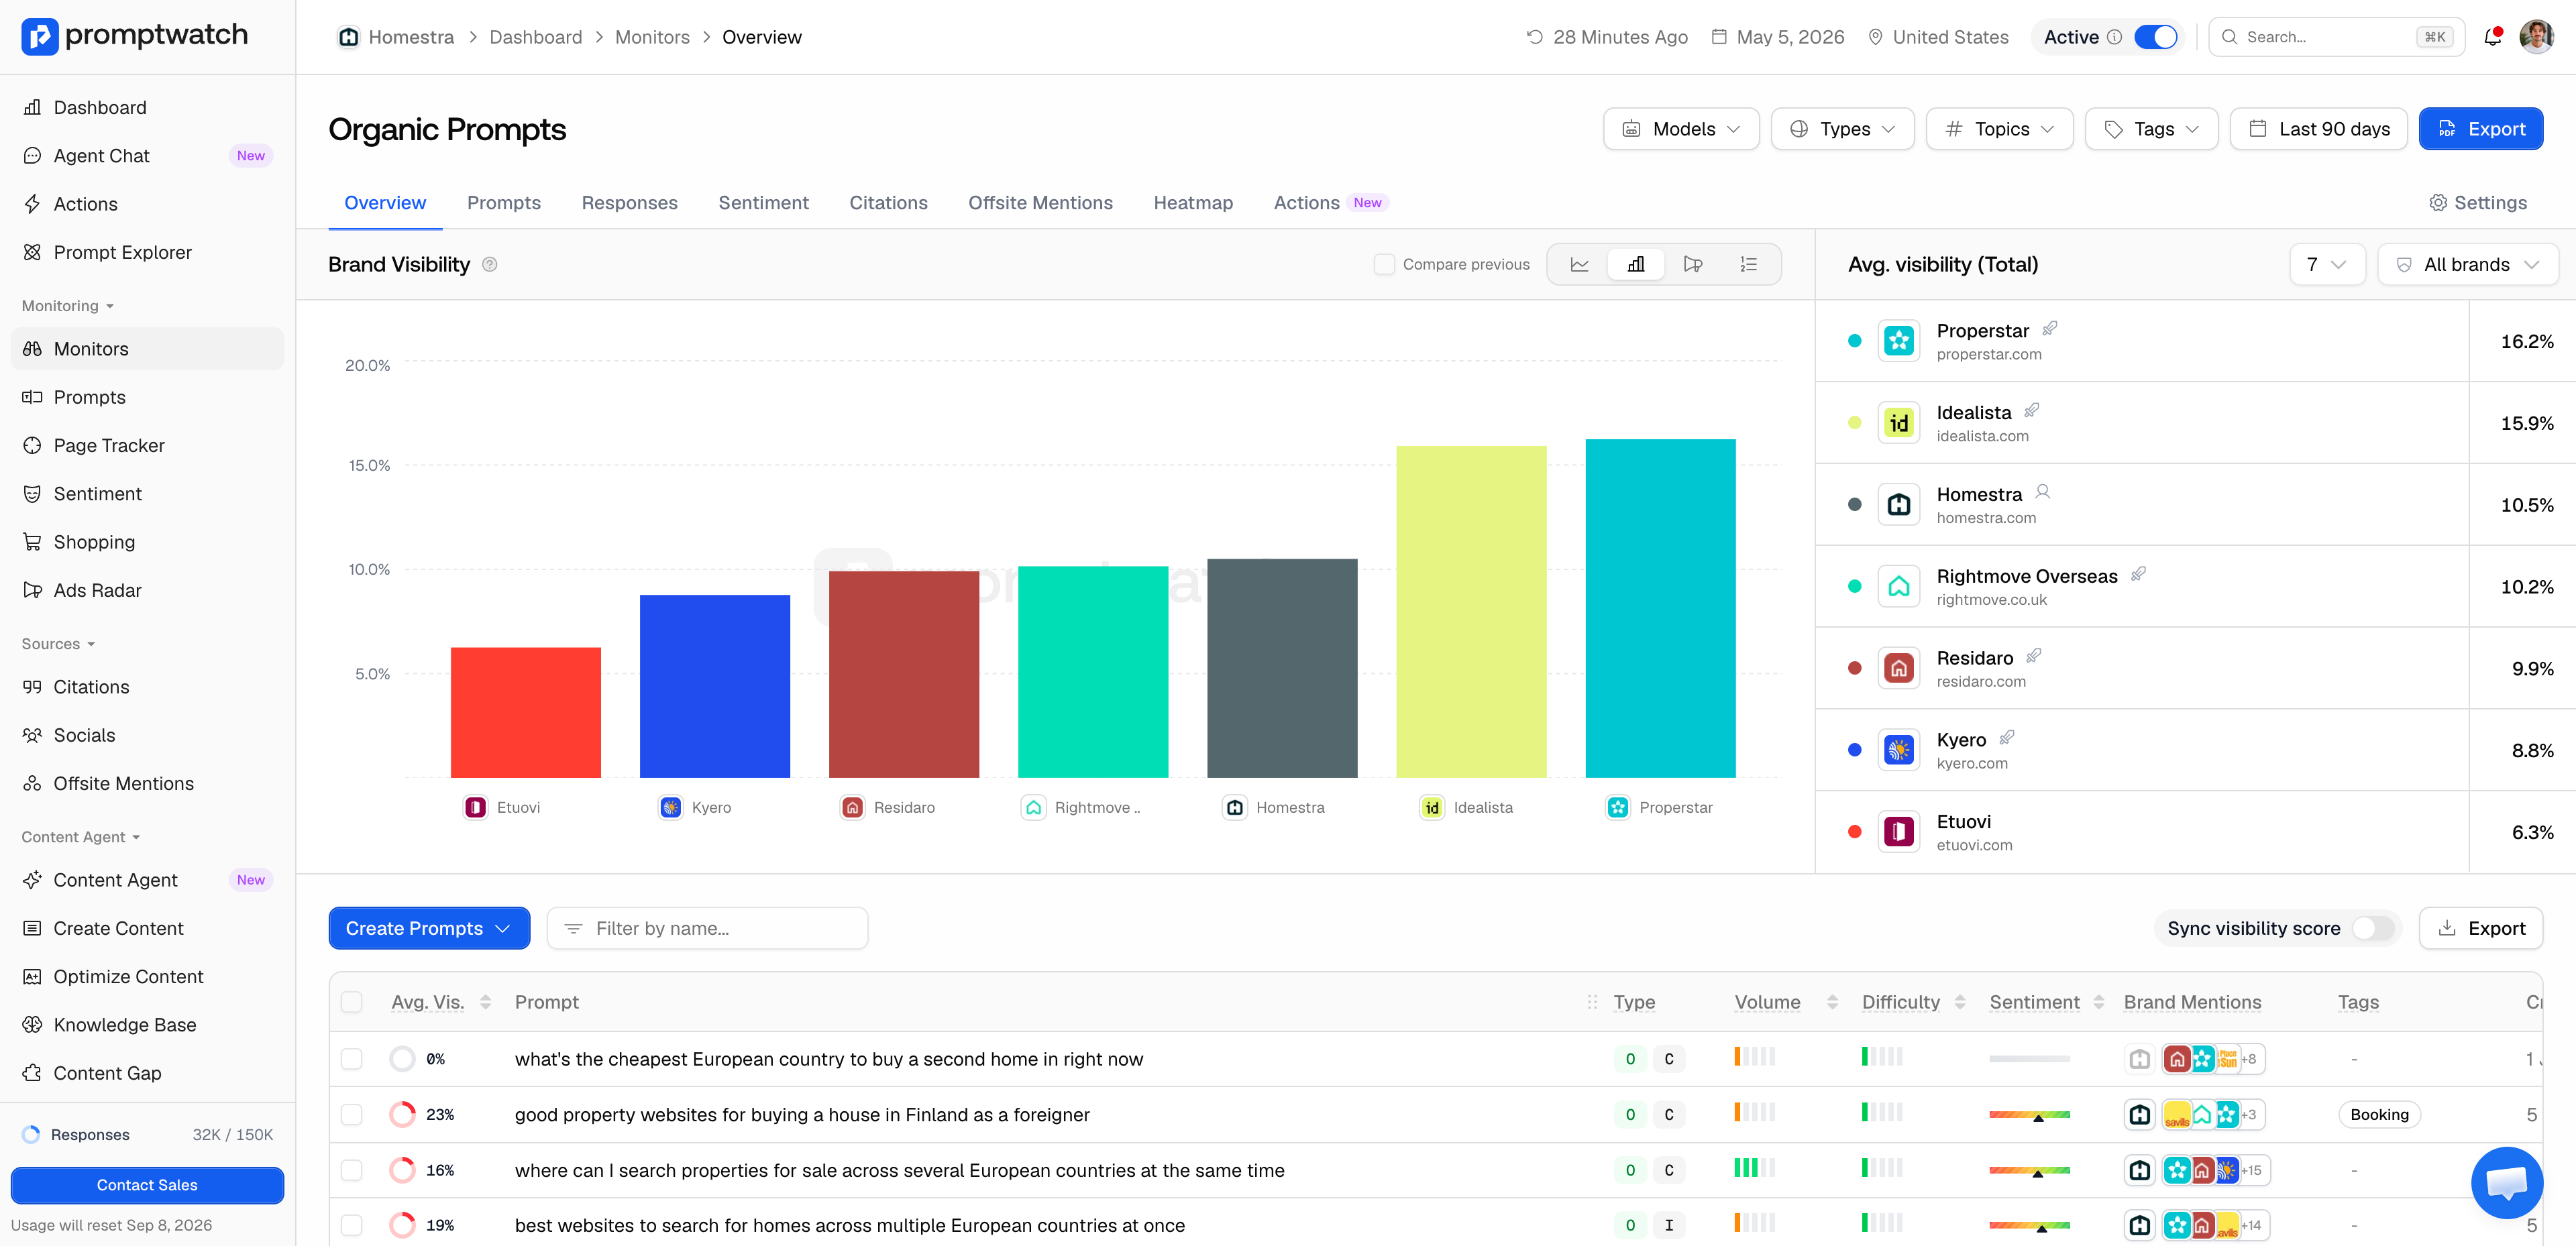Click Homestra mention icon in Finland row
Viewport: 2576px width, 1246px height.
point(2139,1115)
